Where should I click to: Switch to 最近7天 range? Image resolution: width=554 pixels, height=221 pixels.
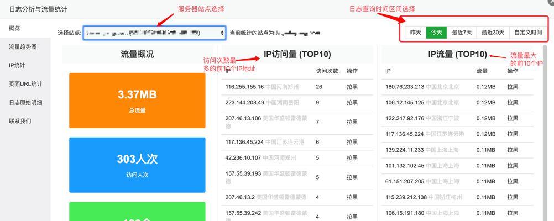(462, 33)
